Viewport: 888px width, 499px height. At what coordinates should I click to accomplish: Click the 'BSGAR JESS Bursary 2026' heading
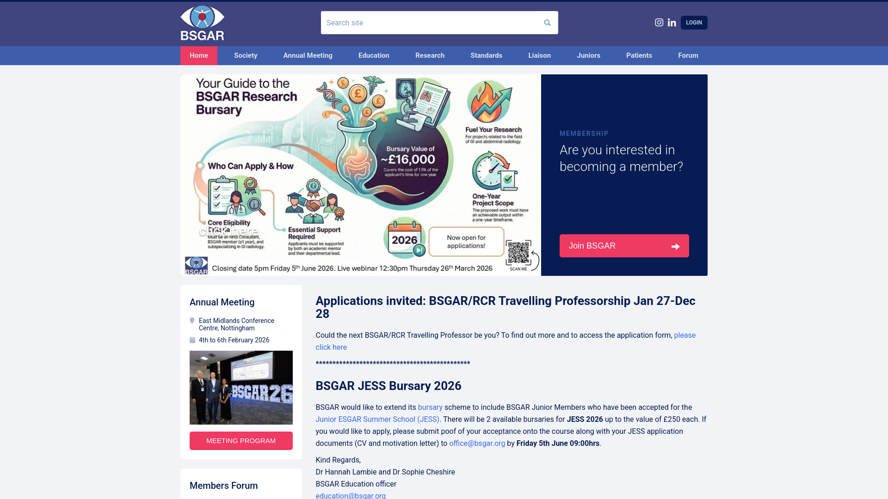[388, 386]
